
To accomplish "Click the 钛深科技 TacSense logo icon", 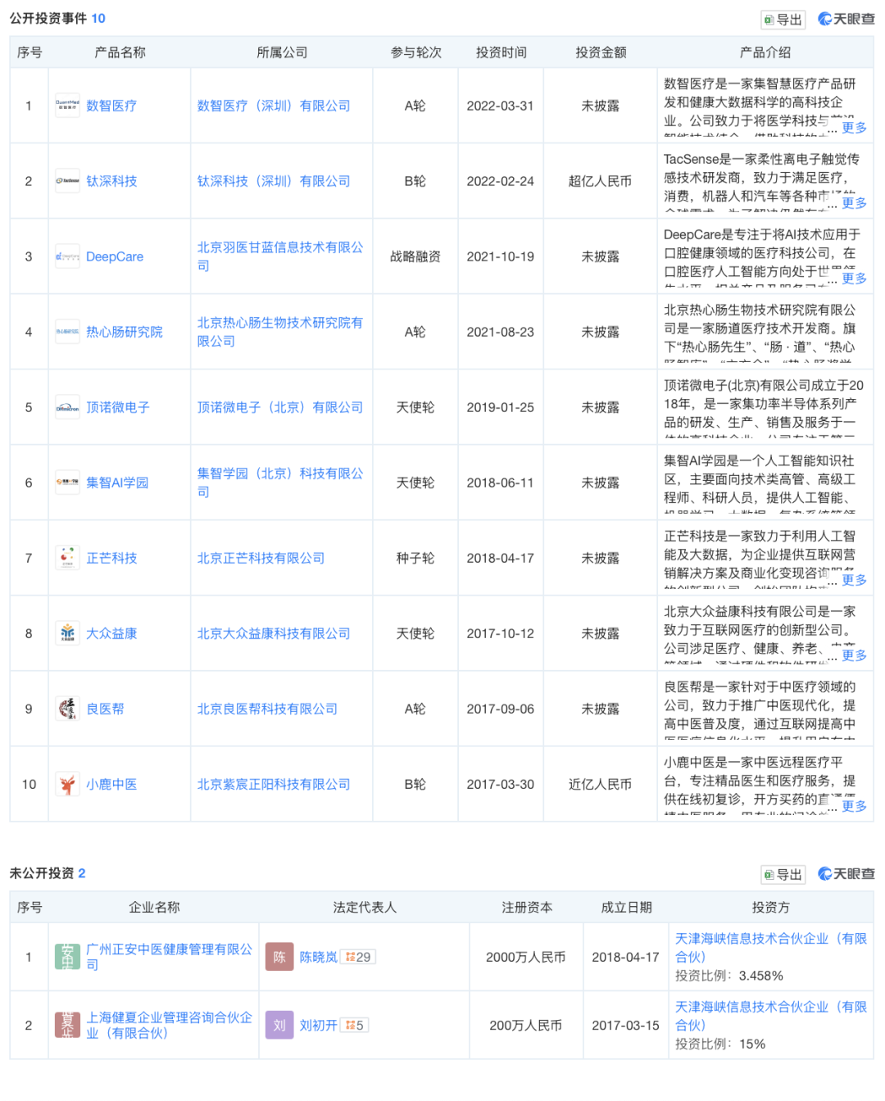I will (x=67, y=181).
